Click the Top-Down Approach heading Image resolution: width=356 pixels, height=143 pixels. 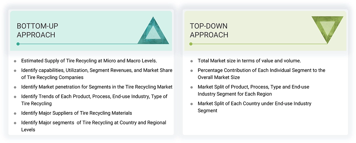209,30
